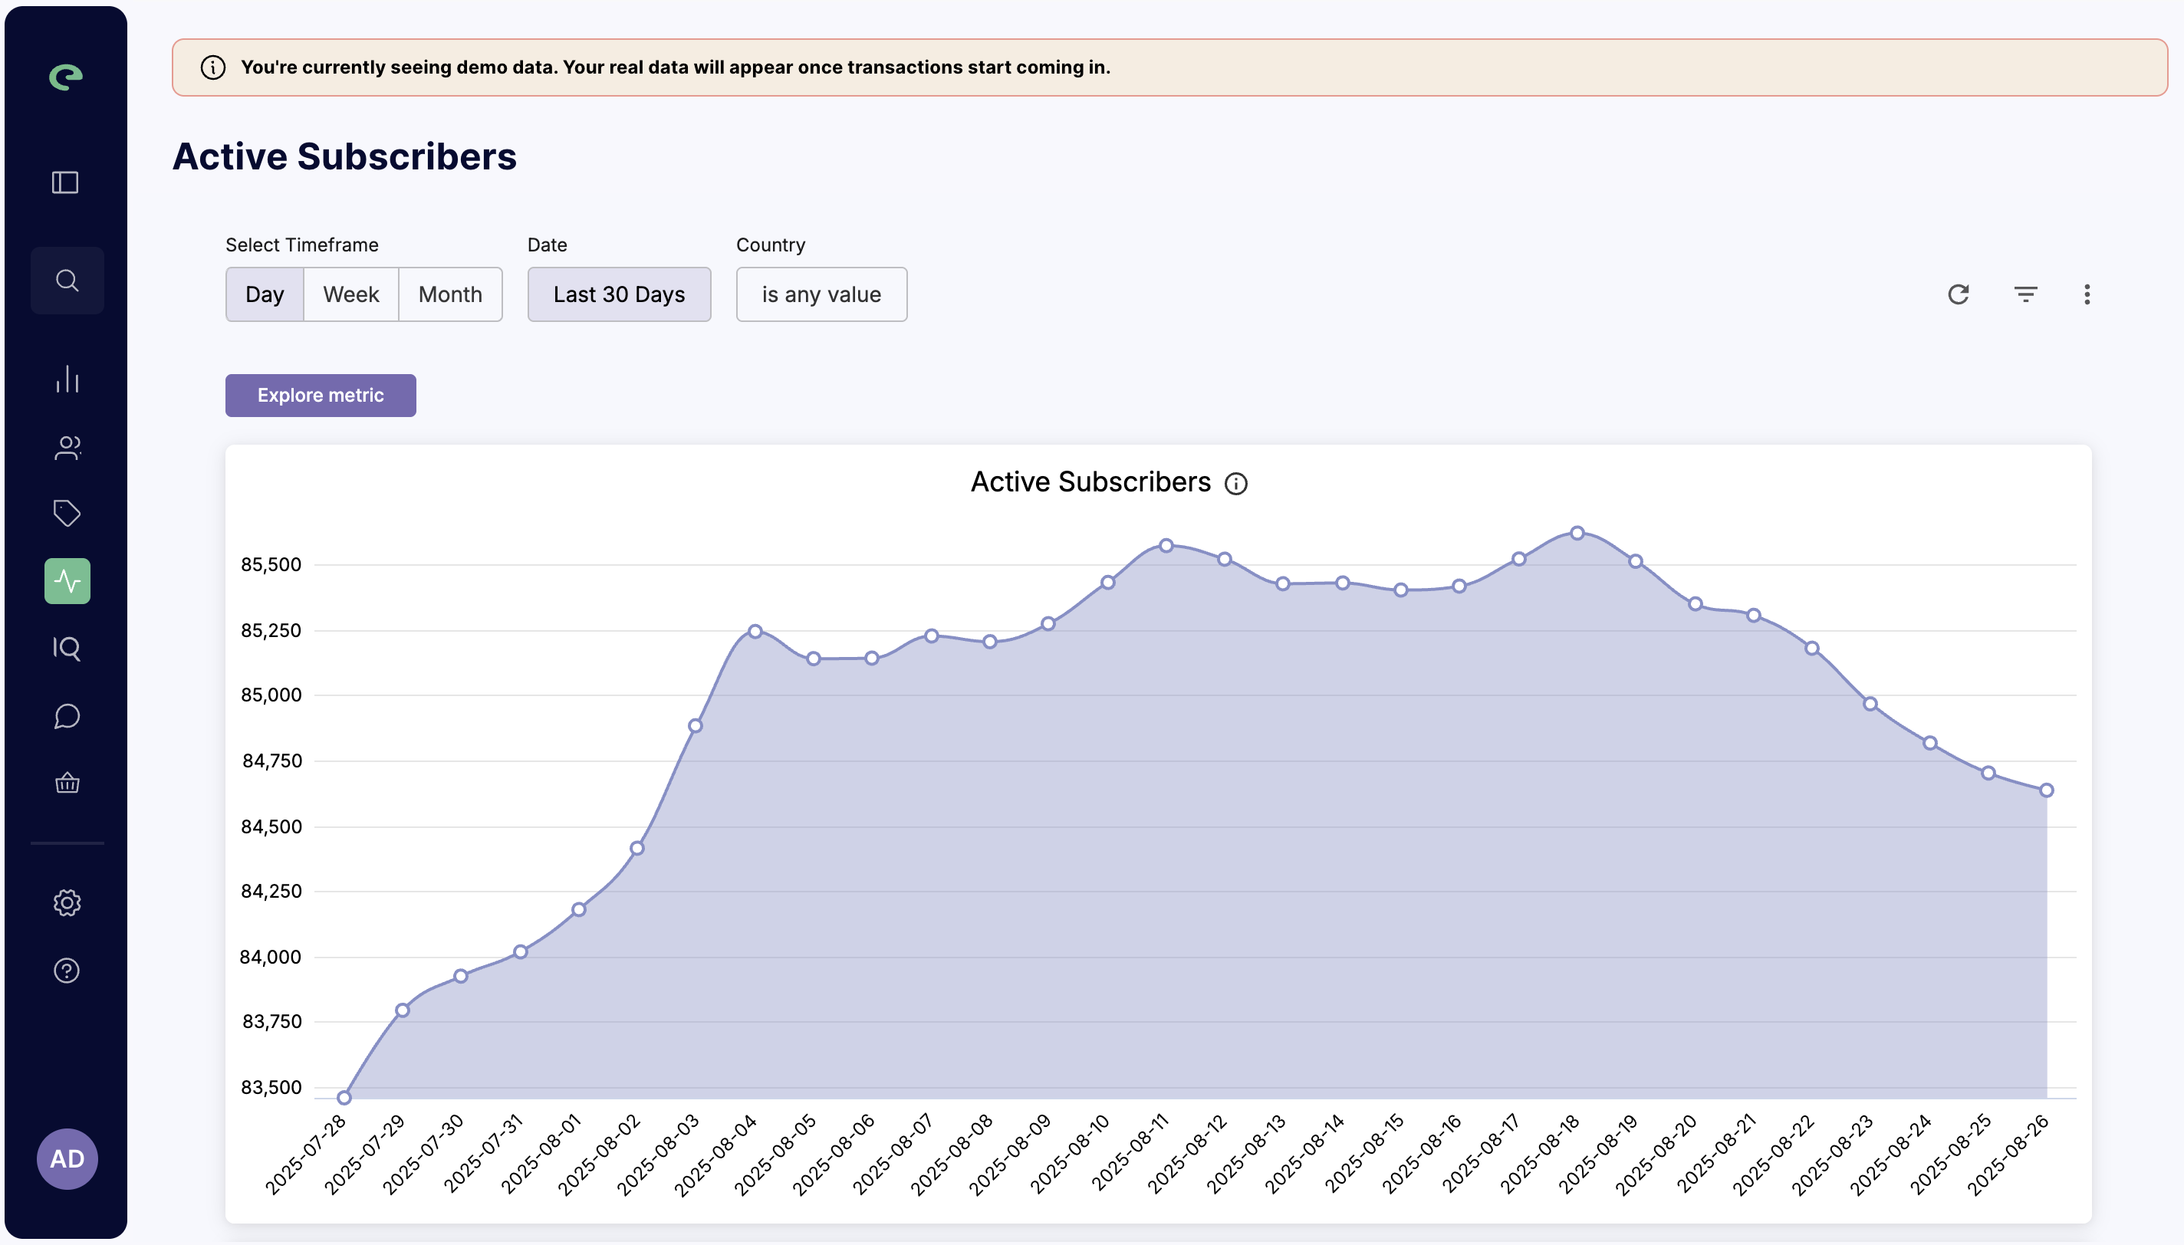Open the Country 'is any value' dropdown
This screenshot has width=2184, height=1245.
pyautogui.click(x=822, y=294)
